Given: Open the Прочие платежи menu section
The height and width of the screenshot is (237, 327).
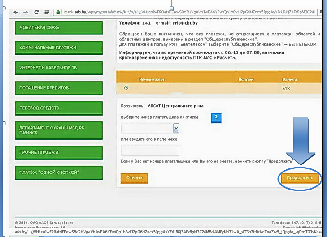Looking at the screenshot, I should coord(59,152).
